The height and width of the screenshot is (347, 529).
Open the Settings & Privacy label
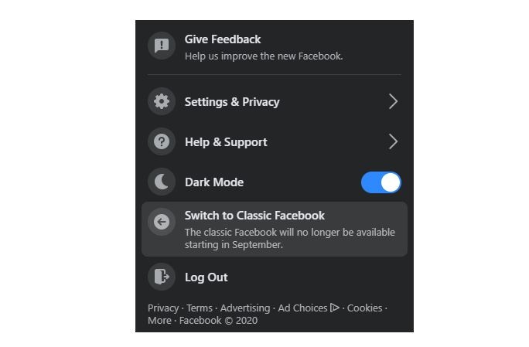(232, 102)
